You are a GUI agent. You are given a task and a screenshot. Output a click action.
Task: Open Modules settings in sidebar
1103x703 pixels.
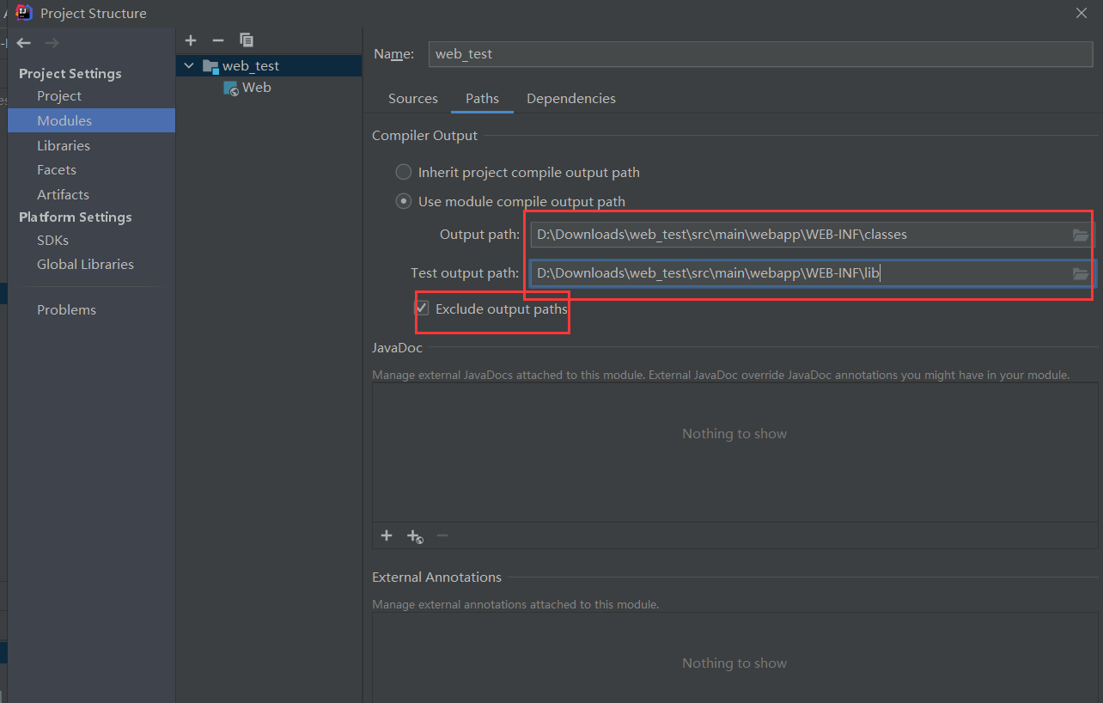pos(91,120)
